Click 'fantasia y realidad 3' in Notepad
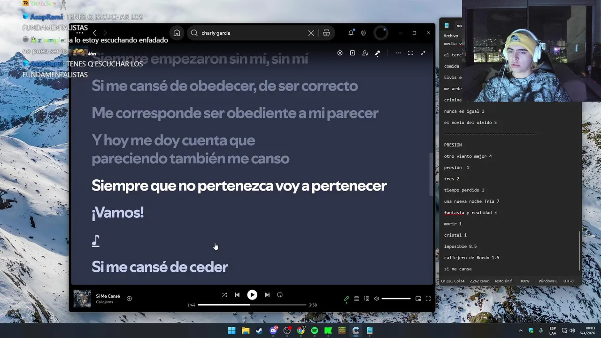Viewport: 601px width, 338px height. 470,213
